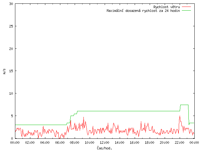
Task: Click the 14:00 time label
Action: pyautogui.click(x=120, y=142)
